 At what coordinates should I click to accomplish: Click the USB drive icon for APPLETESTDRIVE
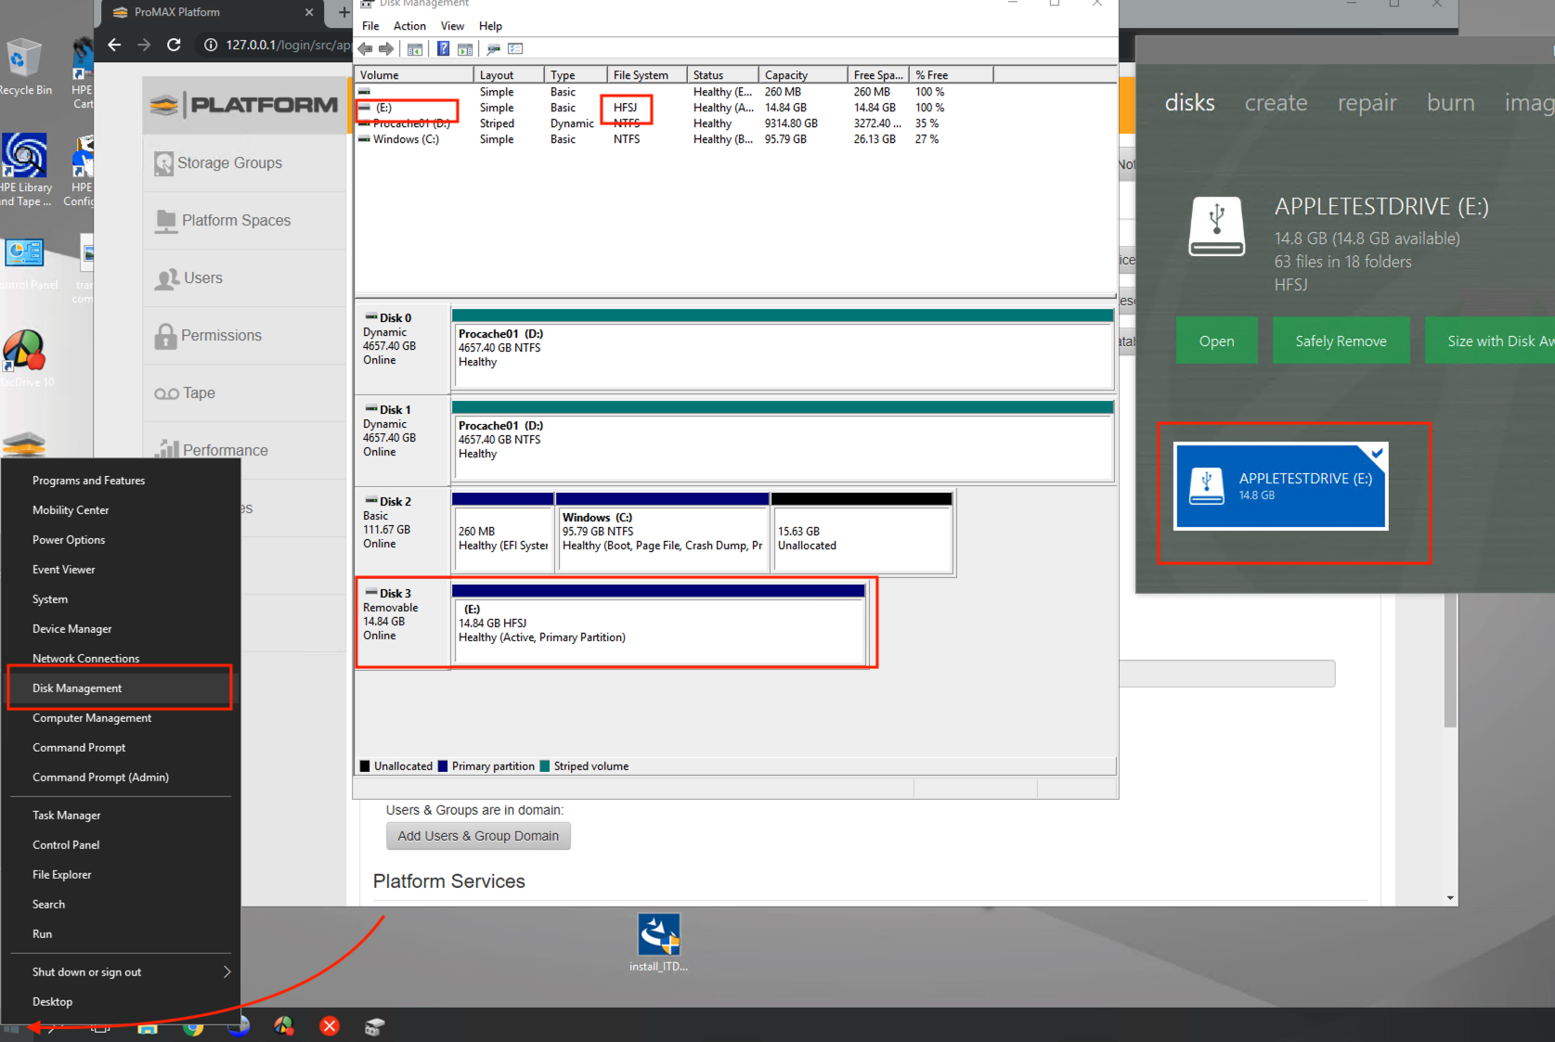point(1216,226)
